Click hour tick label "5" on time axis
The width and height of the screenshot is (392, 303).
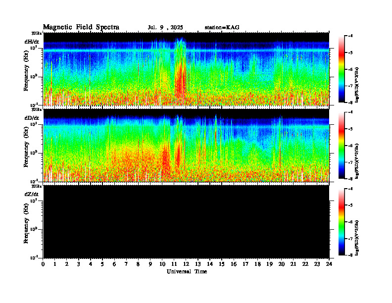[x=102, y=264]
